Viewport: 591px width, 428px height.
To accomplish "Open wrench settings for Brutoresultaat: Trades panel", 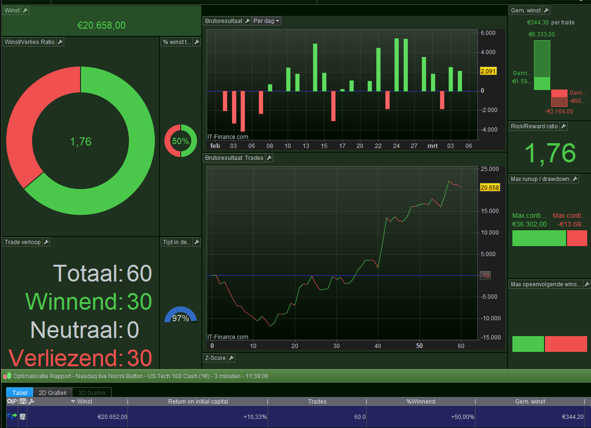I will tap(269, 158).
